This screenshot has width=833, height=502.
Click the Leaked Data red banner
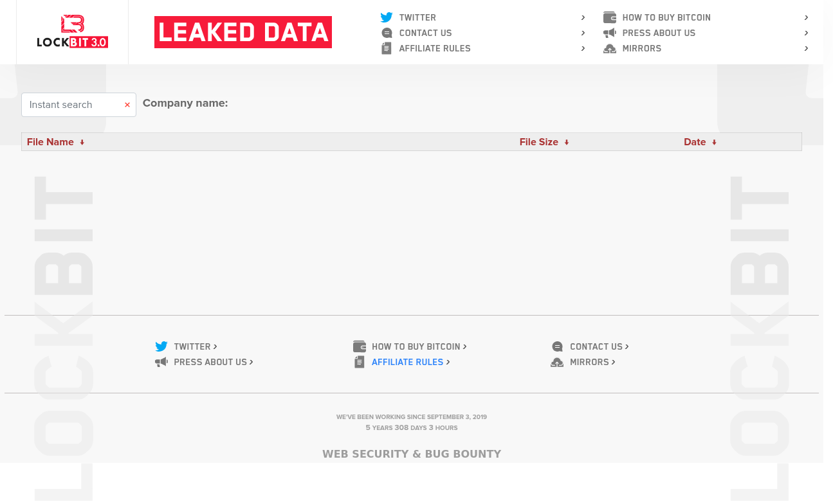tap(243, 32)
